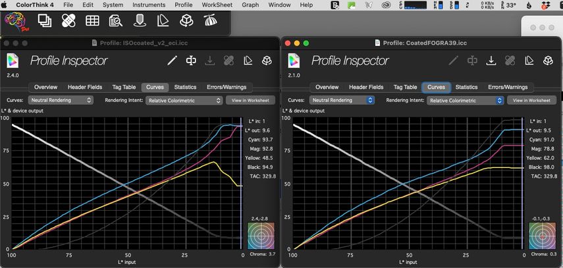563x268 pixels.
Task: Click the L* cursor line in CoatedFOGRA39 graph
Action: click(x=522, y=183)
